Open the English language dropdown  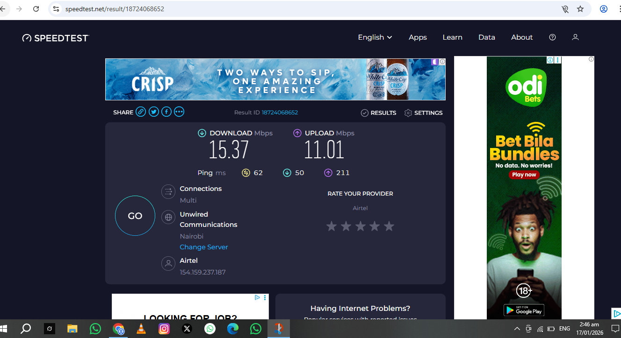[375, 37]
